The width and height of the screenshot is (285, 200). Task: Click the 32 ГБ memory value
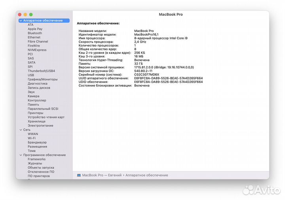pos(138,64)
